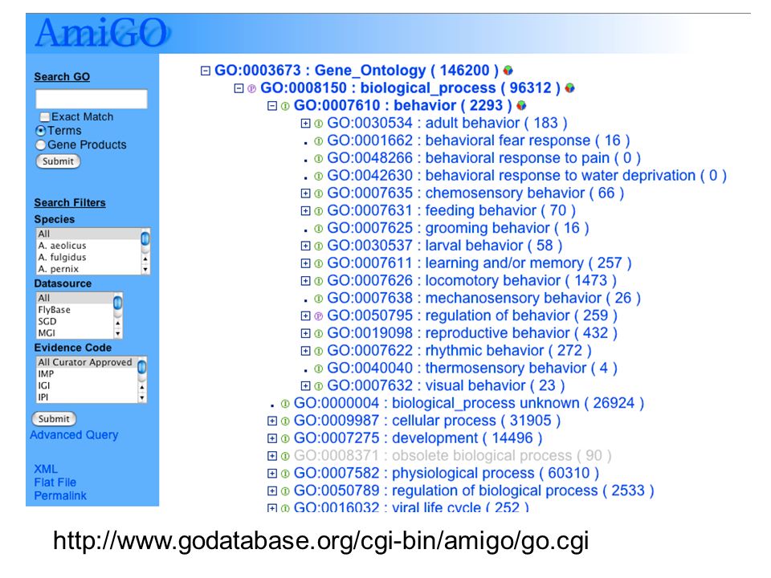771x578 pixels.
Task: Expand the development node
Action: tap(272, 438)
